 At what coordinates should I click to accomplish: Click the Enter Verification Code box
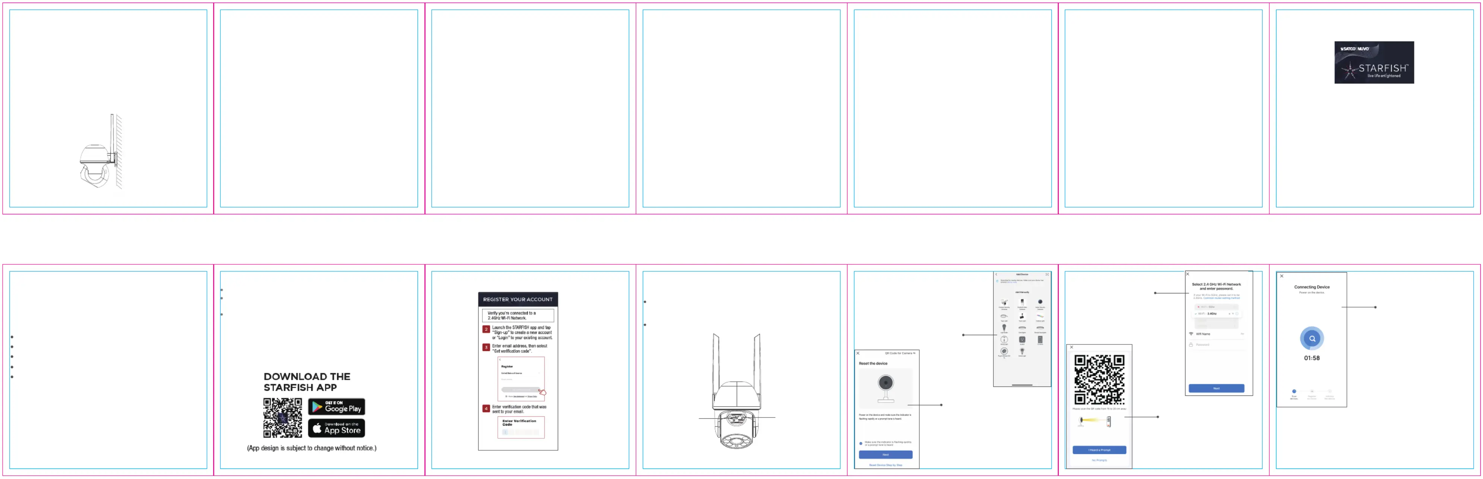tap(520, 427)
